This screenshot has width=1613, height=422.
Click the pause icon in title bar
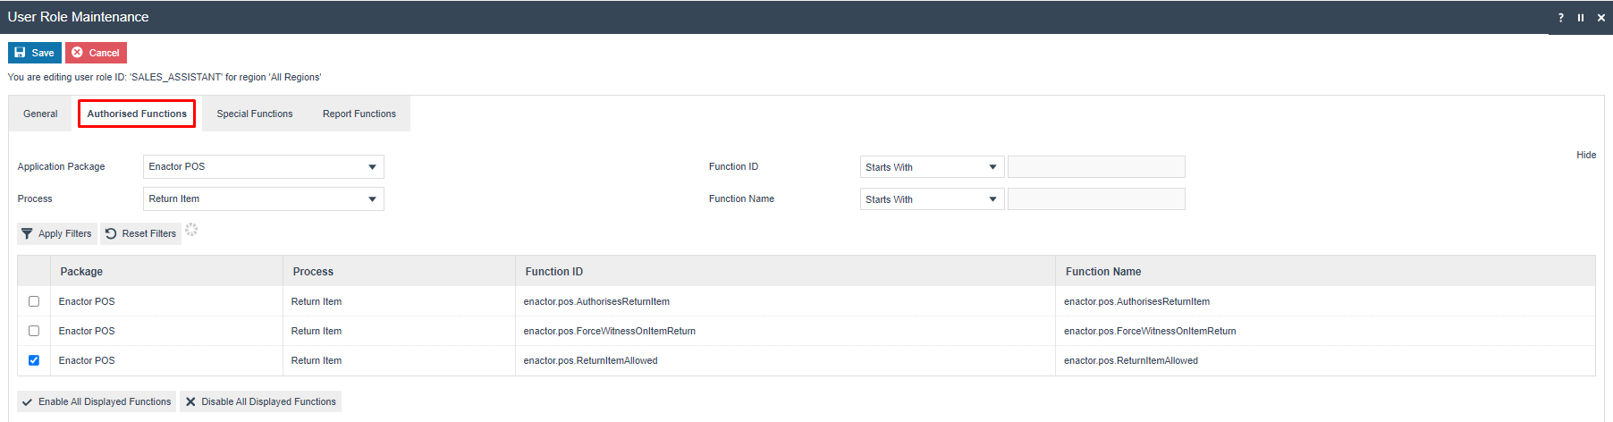(1581, 18)
